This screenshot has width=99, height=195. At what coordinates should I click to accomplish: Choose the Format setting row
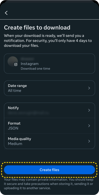(x=50, y=126)
